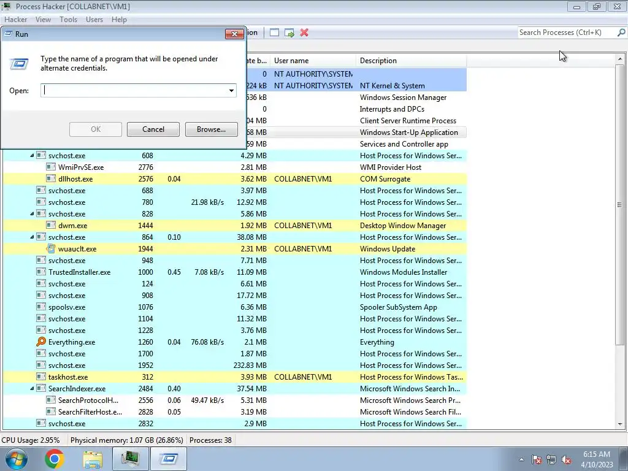
Task: Open the Tools menu
Action: pyautogui.click(x=68, y=19)
